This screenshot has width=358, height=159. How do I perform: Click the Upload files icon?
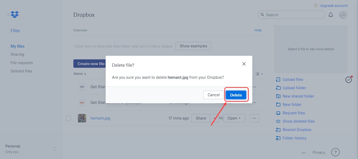(x=278, y=79)
